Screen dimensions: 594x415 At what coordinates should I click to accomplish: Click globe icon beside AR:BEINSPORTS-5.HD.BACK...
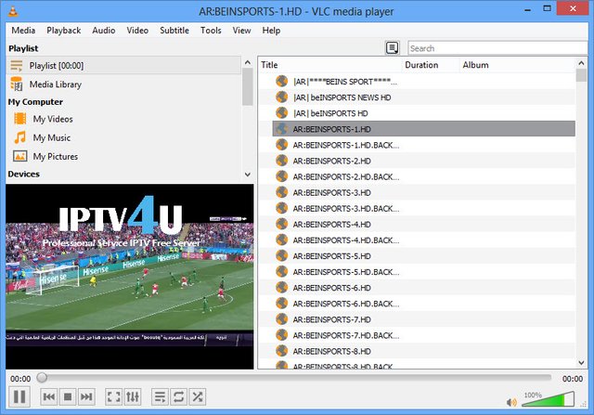click(281, 272)
